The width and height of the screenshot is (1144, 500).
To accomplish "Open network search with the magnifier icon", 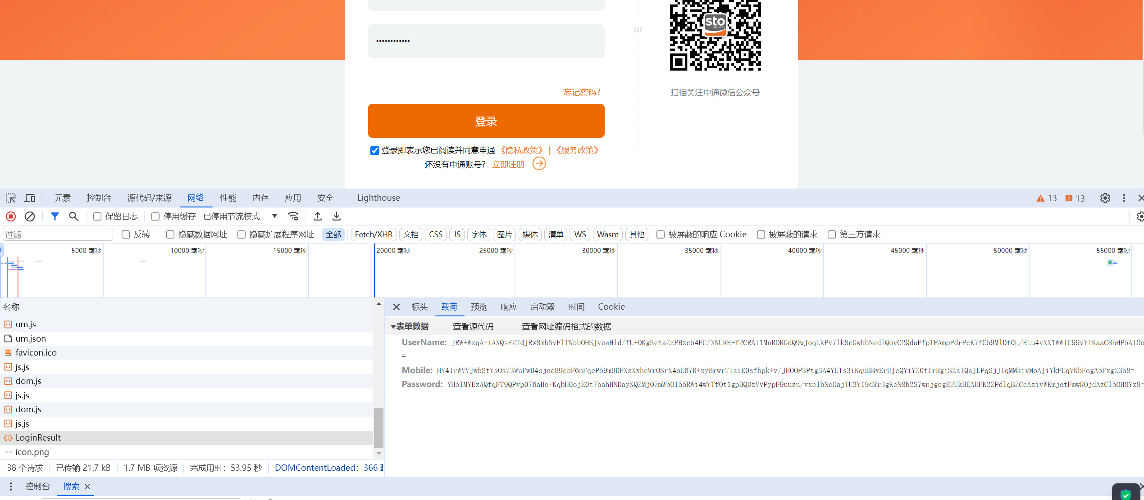I will (x=73, y=216).
